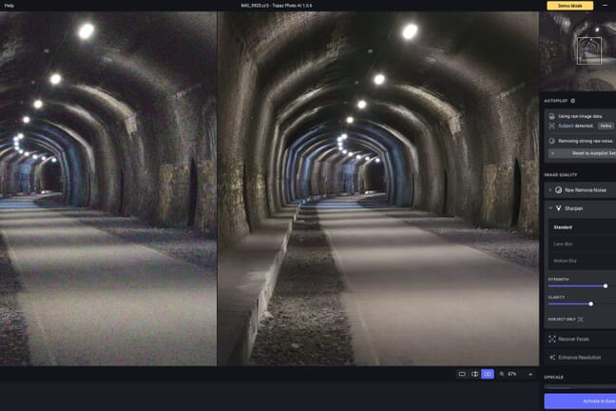Click the original image preview pane
This screenshot has height=411, width=616.
[108, 188]
